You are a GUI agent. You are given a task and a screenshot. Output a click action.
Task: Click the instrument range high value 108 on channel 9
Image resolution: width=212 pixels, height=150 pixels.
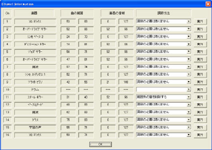[x=126, y=82]
